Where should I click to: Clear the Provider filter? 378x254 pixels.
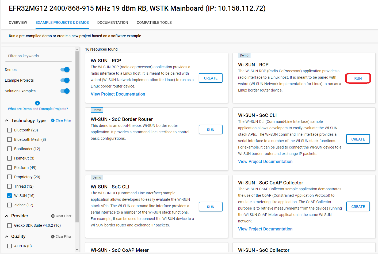click(61, 216)
